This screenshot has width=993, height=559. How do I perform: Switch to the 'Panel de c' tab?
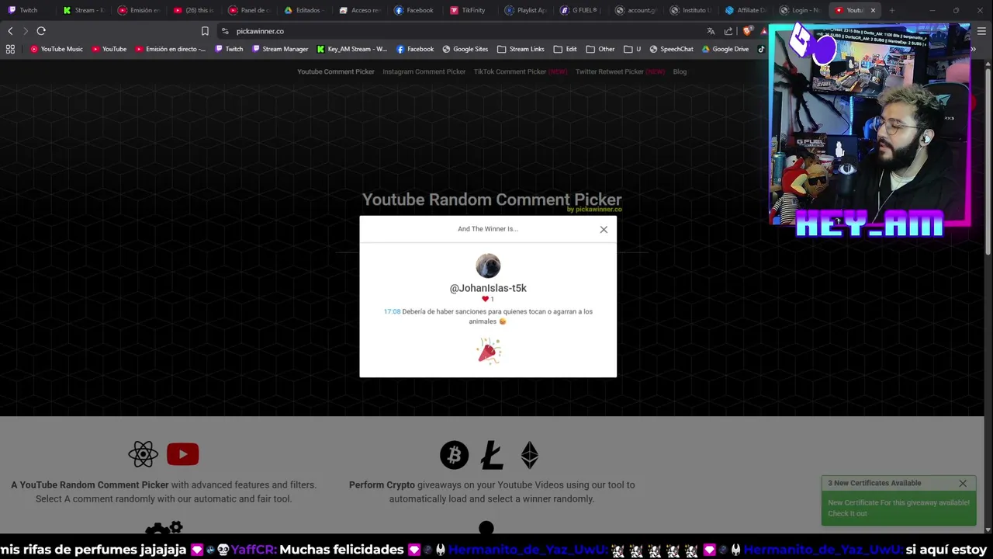250,10
